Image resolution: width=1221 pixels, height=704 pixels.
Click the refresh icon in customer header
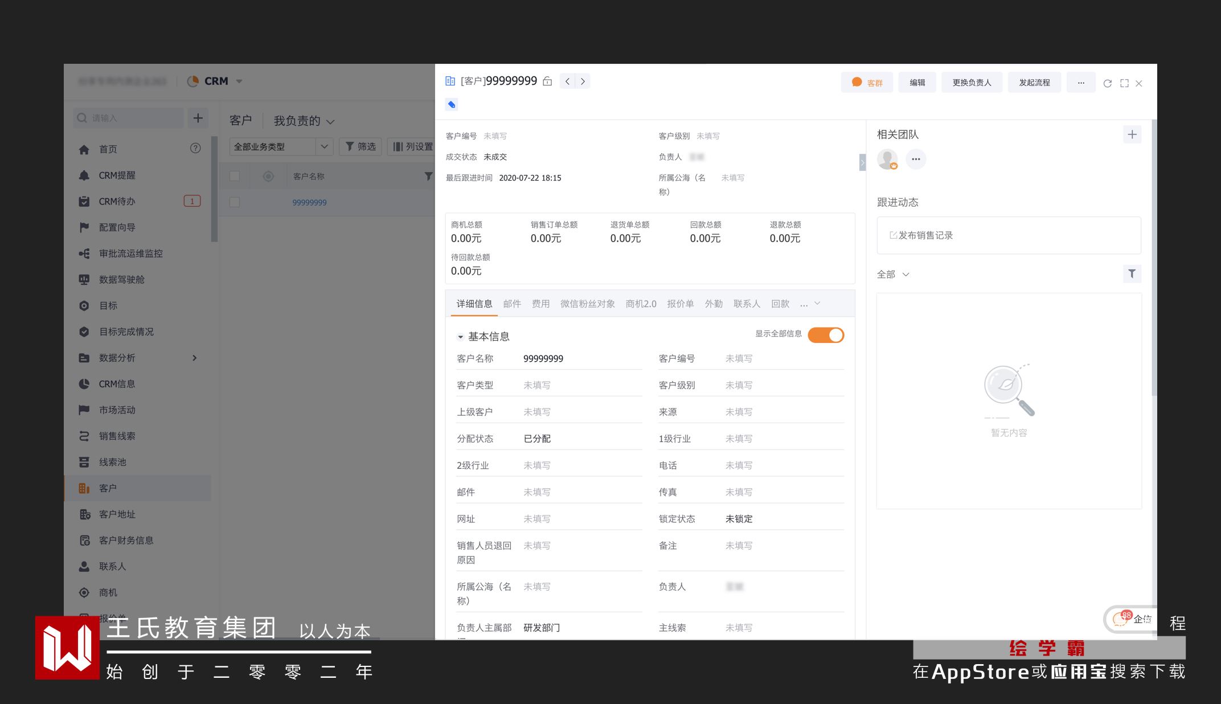click(1107, 83)
